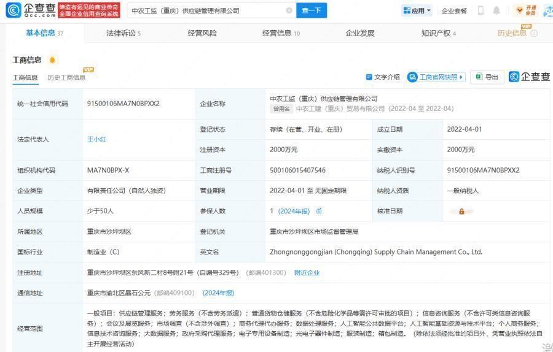553x352 pixels.
Task: Click 工商注册号 value 500106015407546
Action: 297,170
